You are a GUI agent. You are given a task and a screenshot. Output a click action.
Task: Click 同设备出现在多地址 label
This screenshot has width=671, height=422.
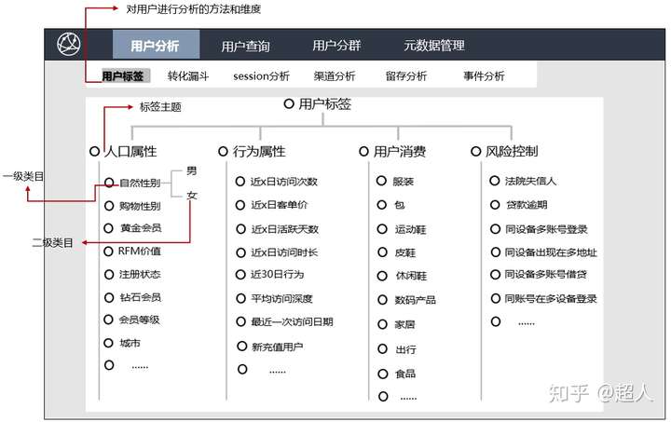(x=551, y=252)
